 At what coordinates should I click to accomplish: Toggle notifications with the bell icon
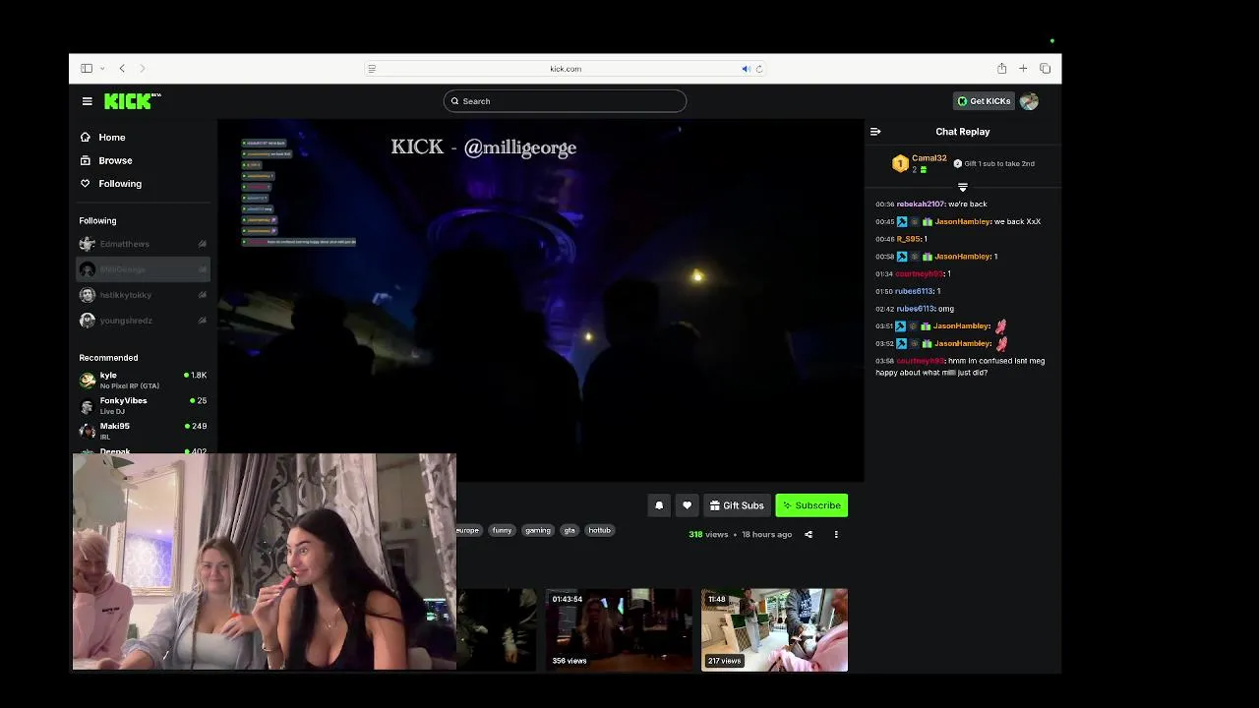[659, 505]
